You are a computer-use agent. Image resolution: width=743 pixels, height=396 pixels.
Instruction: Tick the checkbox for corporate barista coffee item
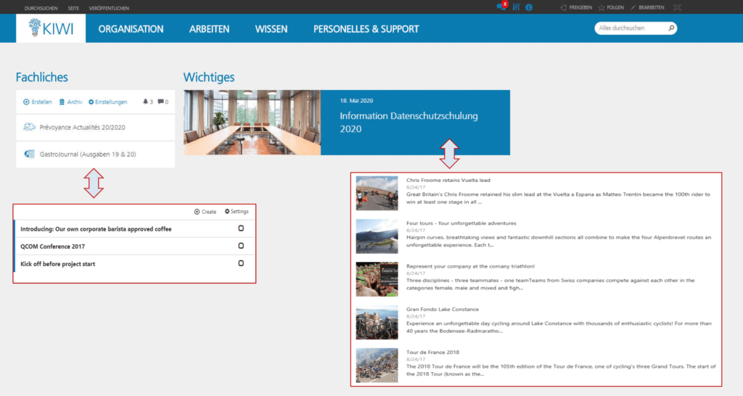coord(241,228)
